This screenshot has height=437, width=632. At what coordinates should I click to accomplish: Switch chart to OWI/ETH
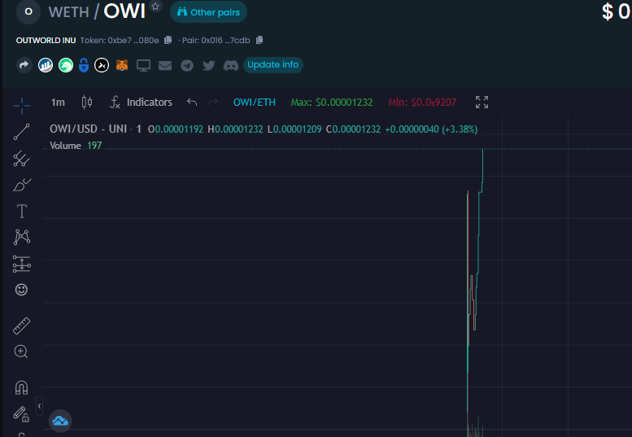click(x=255, y=103)
